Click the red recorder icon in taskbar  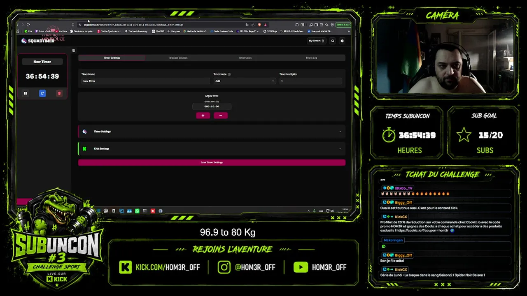pyautogui.click(x=153, y=211)
